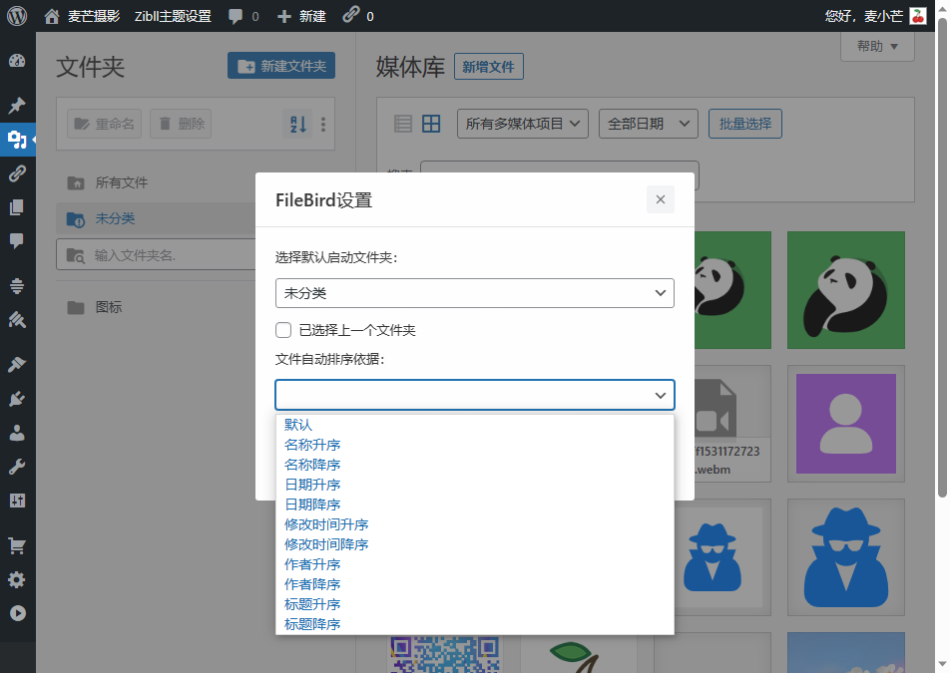The image size is (950, 673).
Task: Click the 新增文件 button
Action: pyautogui.click(x=488, y=67)
